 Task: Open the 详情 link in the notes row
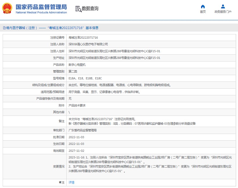[x=71, y=182]
